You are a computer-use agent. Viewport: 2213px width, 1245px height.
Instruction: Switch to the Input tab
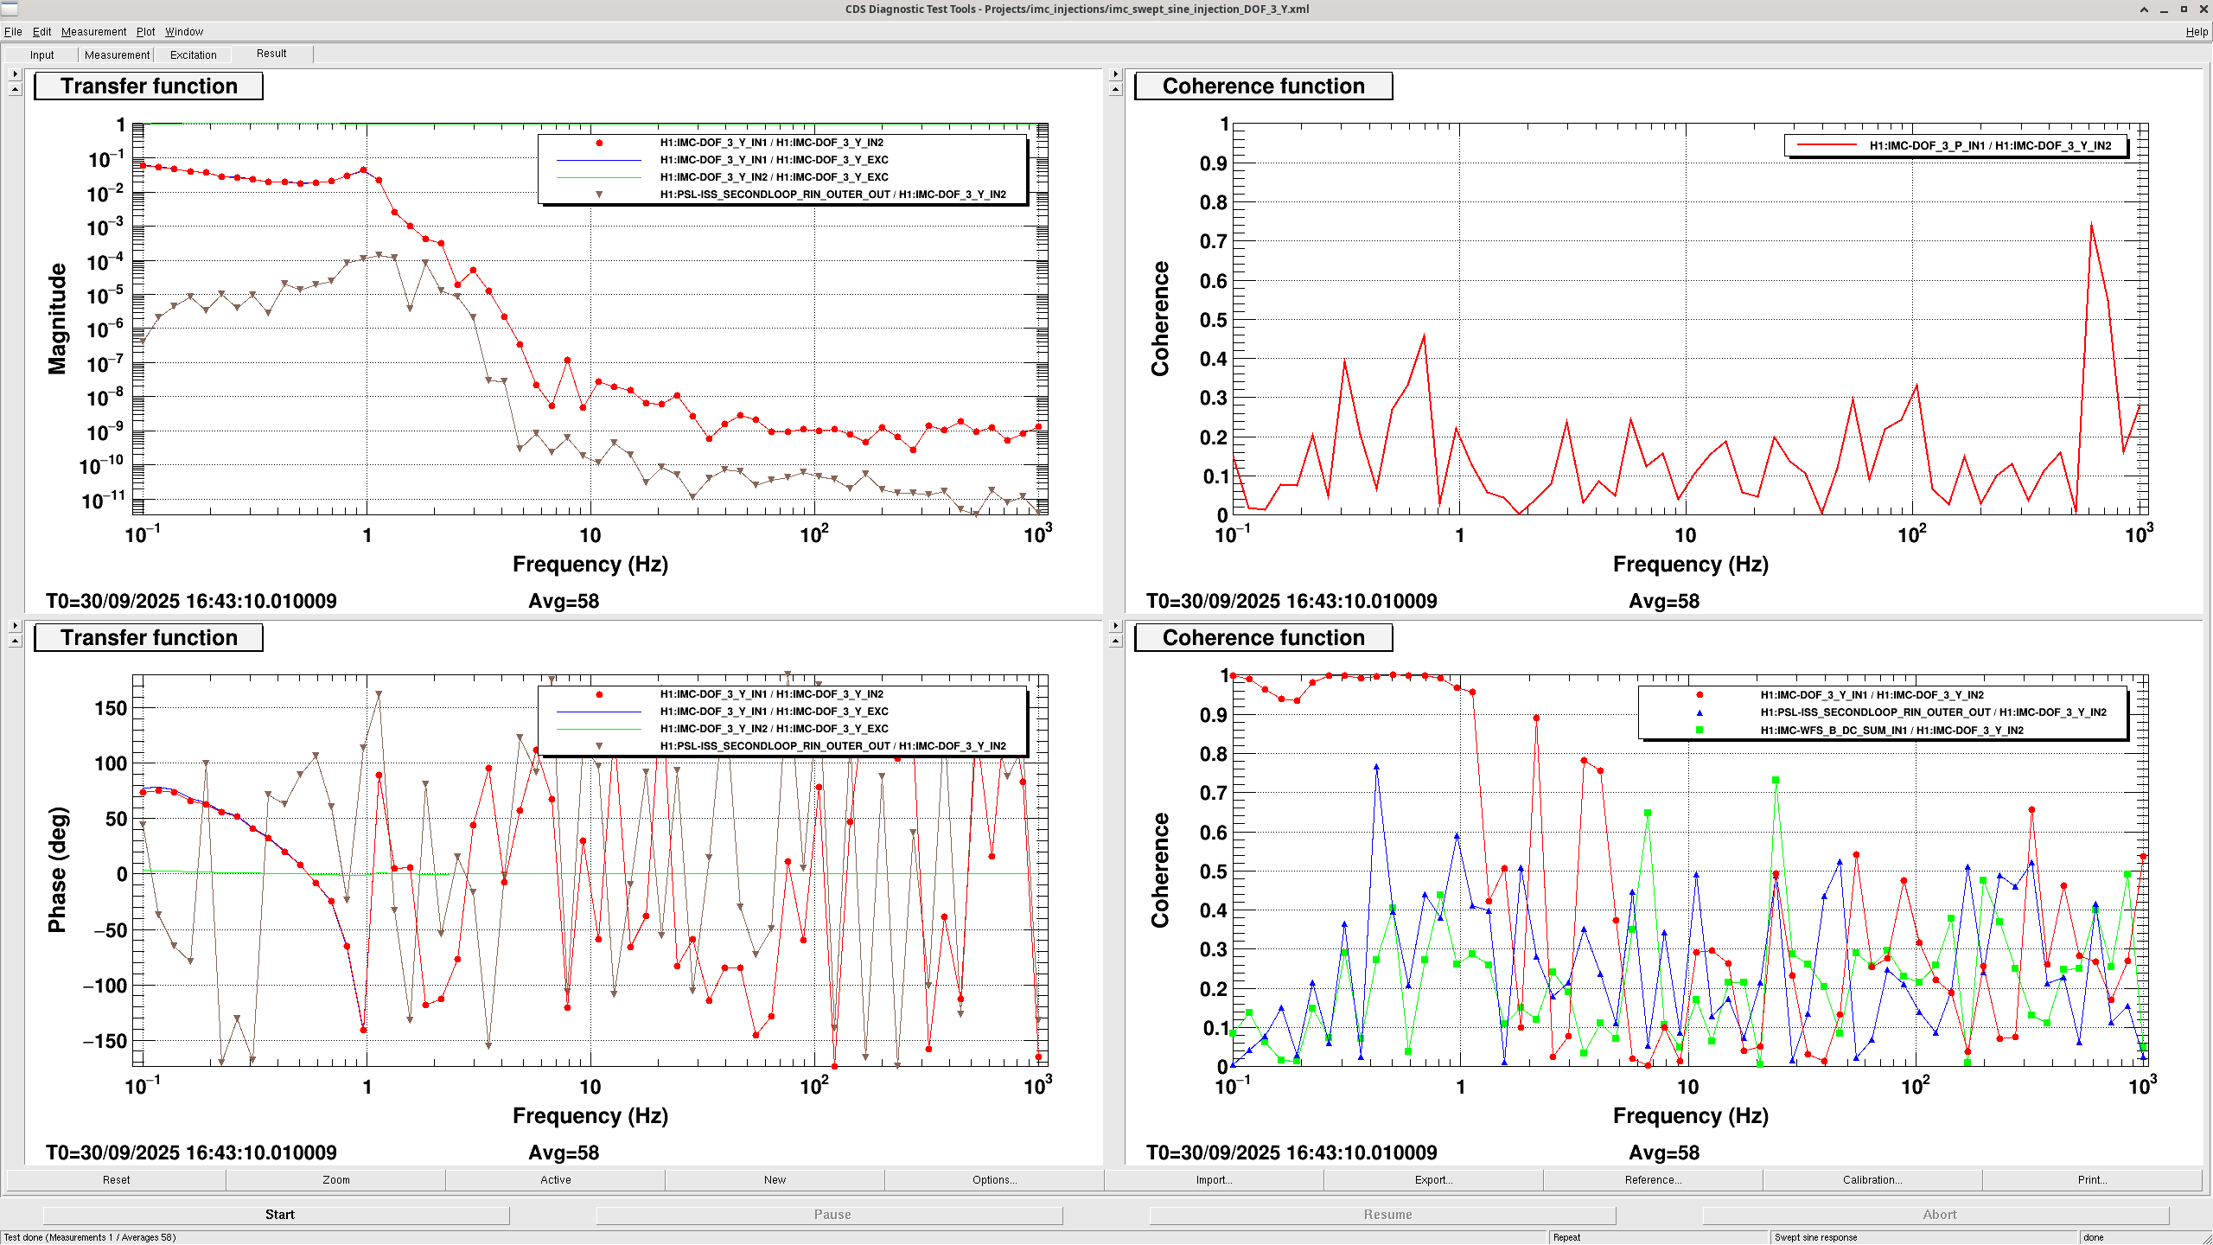point(41,54)
